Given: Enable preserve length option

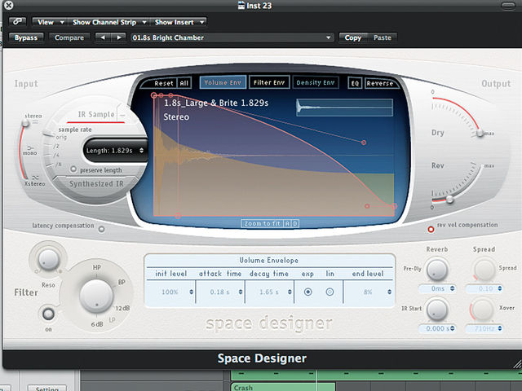Looking at the screenshot, I should coord(73,169).
